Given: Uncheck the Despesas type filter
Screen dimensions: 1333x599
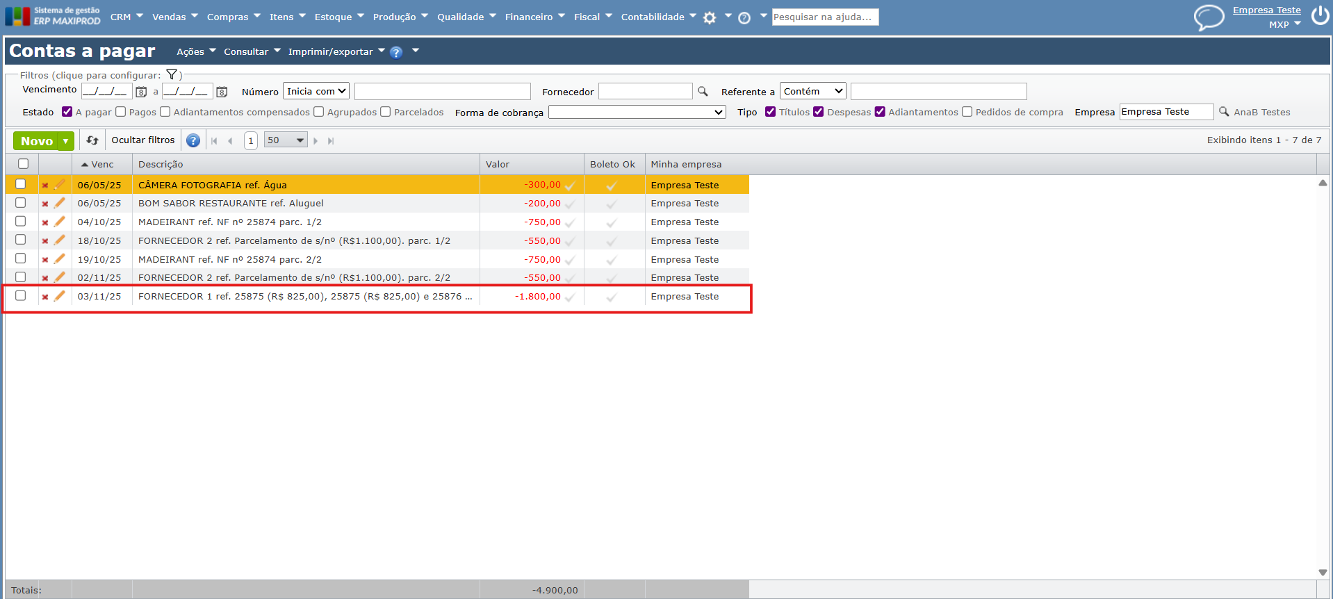Looking at the screenshot, I should pyautogui.click(x=819, y=111).
